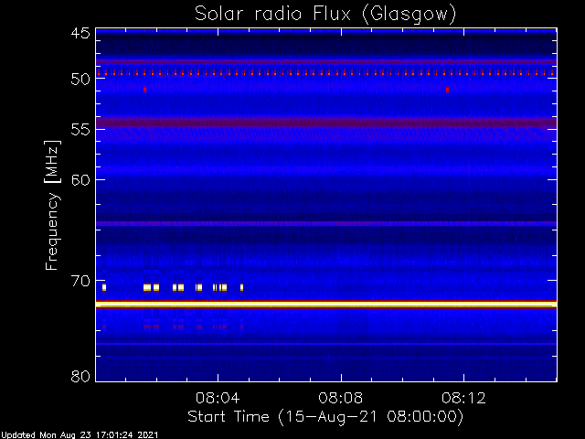Image resolution: width=585 pixels, height=439 pixels.
Task: Click the "Frequency [MHz]" axis label
Action: (x=52, y=205)
